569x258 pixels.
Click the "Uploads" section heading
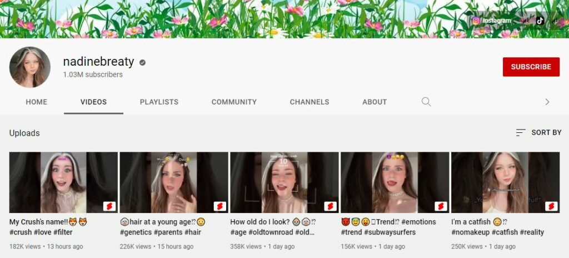(x=24, y=133)
